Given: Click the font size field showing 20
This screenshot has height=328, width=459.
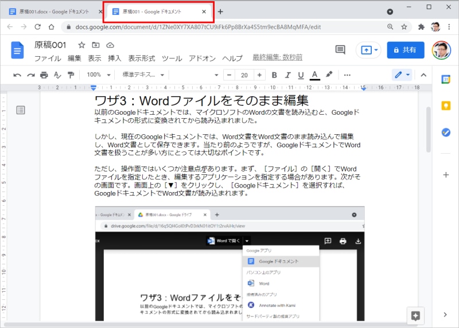Looking at the screenshot, I should [244, 75].
